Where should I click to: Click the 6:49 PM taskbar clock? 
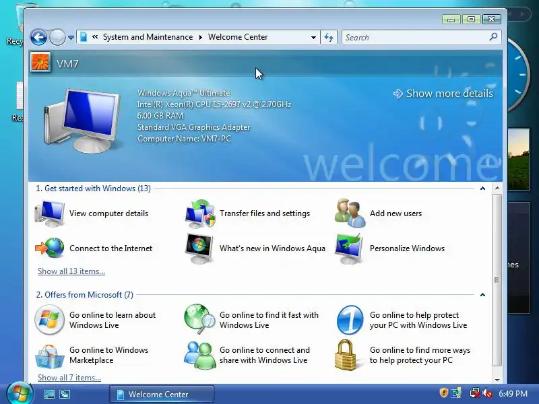pos(513,394)
